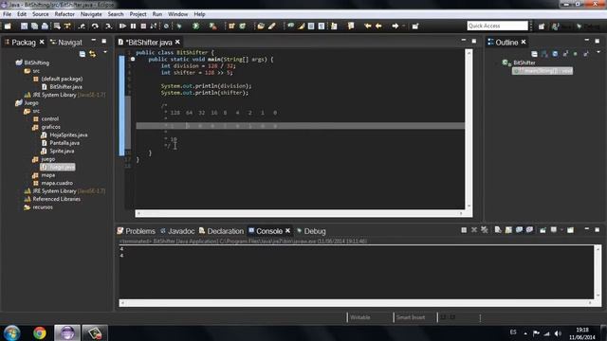Click Remove All Terminated Launches icon in Console

485,230
